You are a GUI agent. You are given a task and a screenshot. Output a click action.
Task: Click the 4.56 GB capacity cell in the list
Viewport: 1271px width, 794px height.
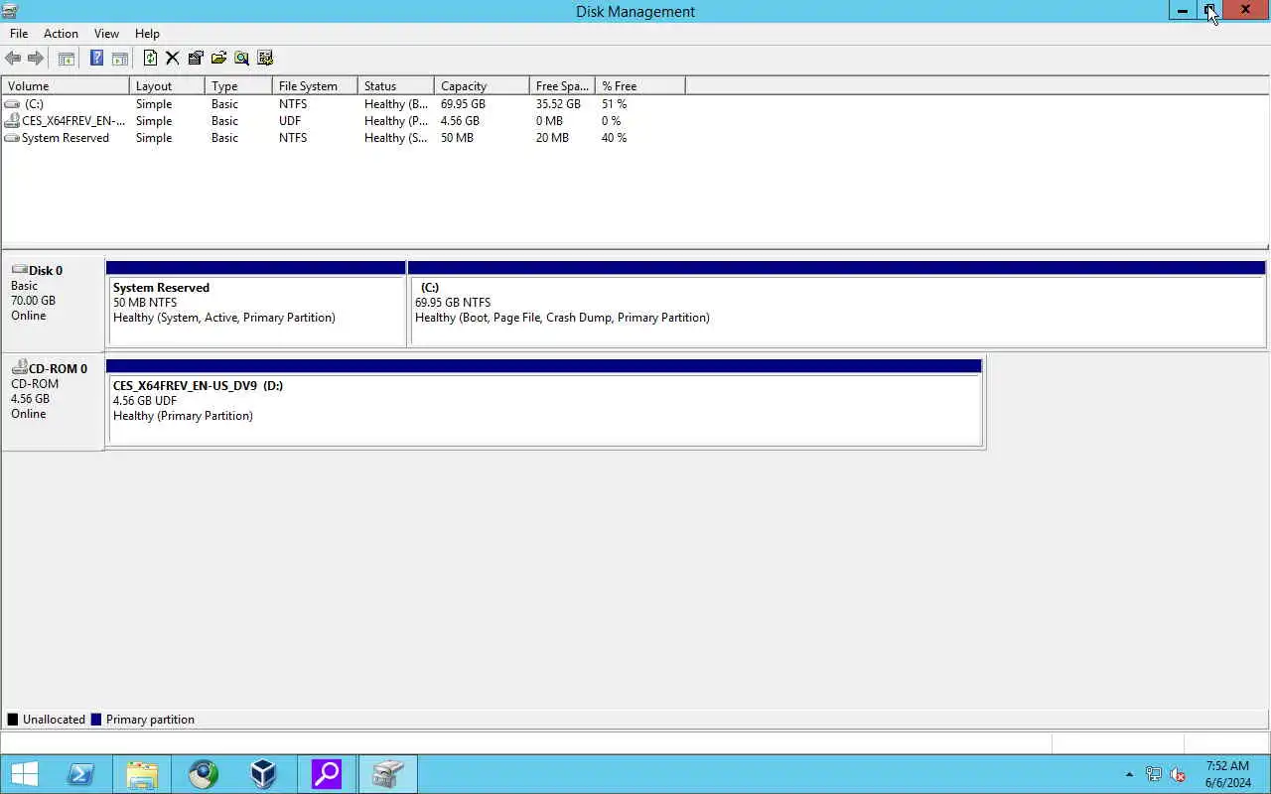460,121
